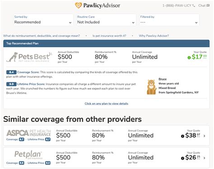
Task: Open 'What do reimbursement, deductible, and coverage mean?'
Action: click(42, 36)
